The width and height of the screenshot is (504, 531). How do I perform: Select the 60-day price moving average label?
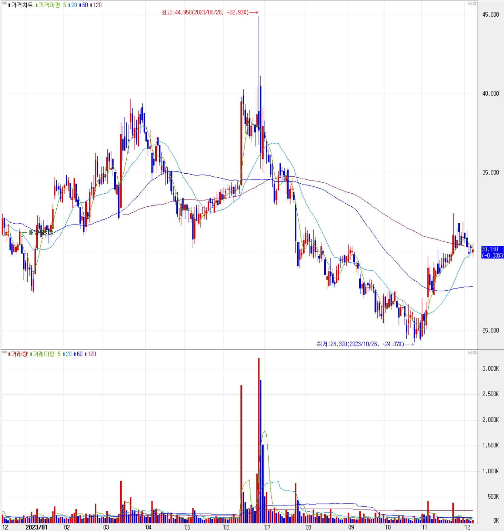point(85,5)
